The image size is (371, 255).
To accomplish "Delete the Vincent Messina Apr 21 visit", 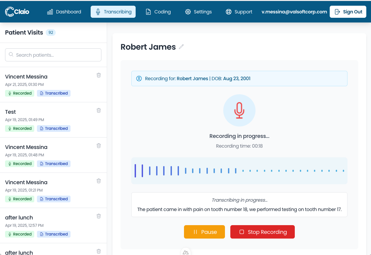I will tap(99, 75).
